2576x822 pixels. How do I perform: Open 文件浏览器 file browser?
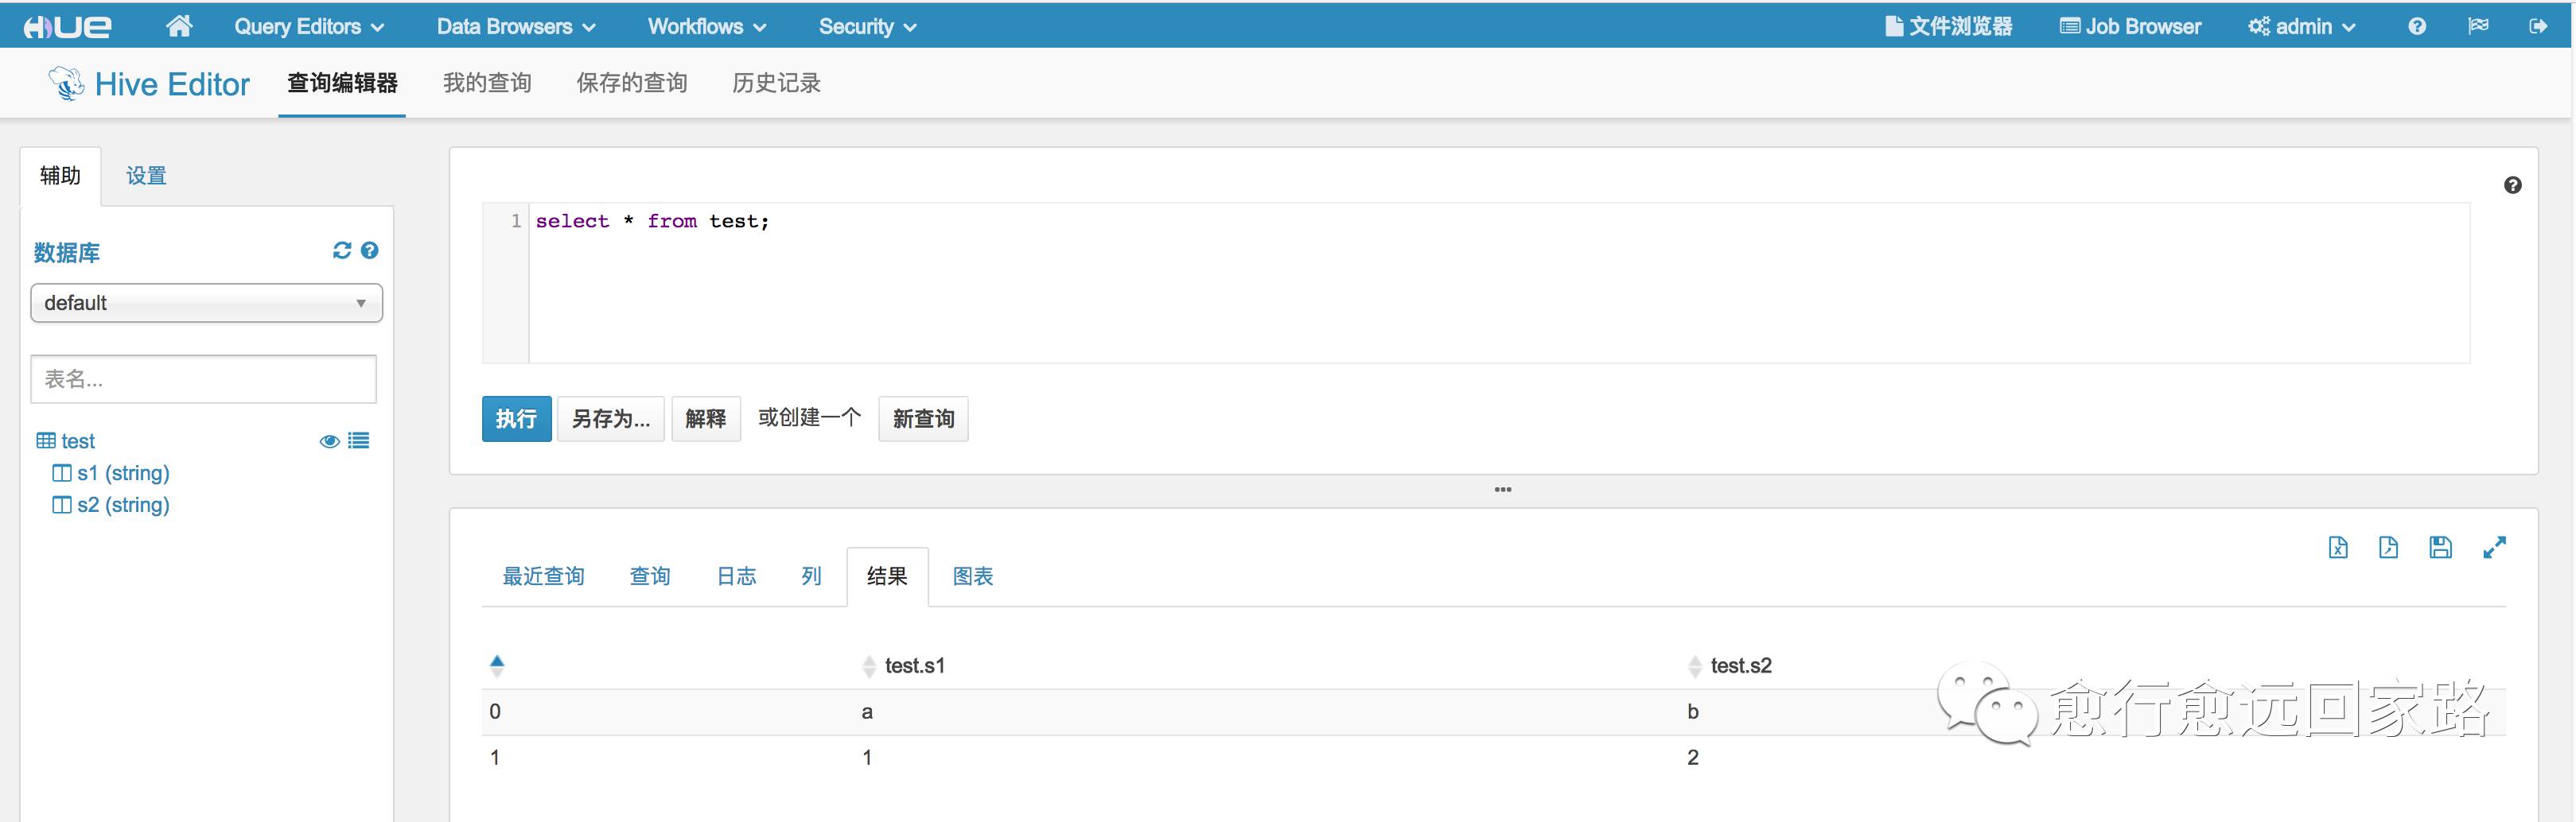(x=1948, y=27)
